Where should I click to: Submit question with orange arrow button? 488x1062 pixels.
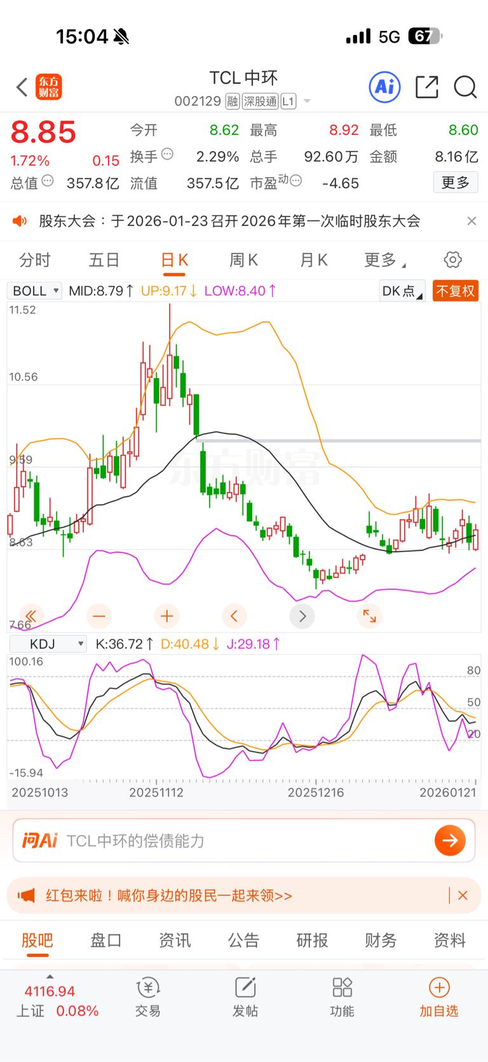pos(450,841)
